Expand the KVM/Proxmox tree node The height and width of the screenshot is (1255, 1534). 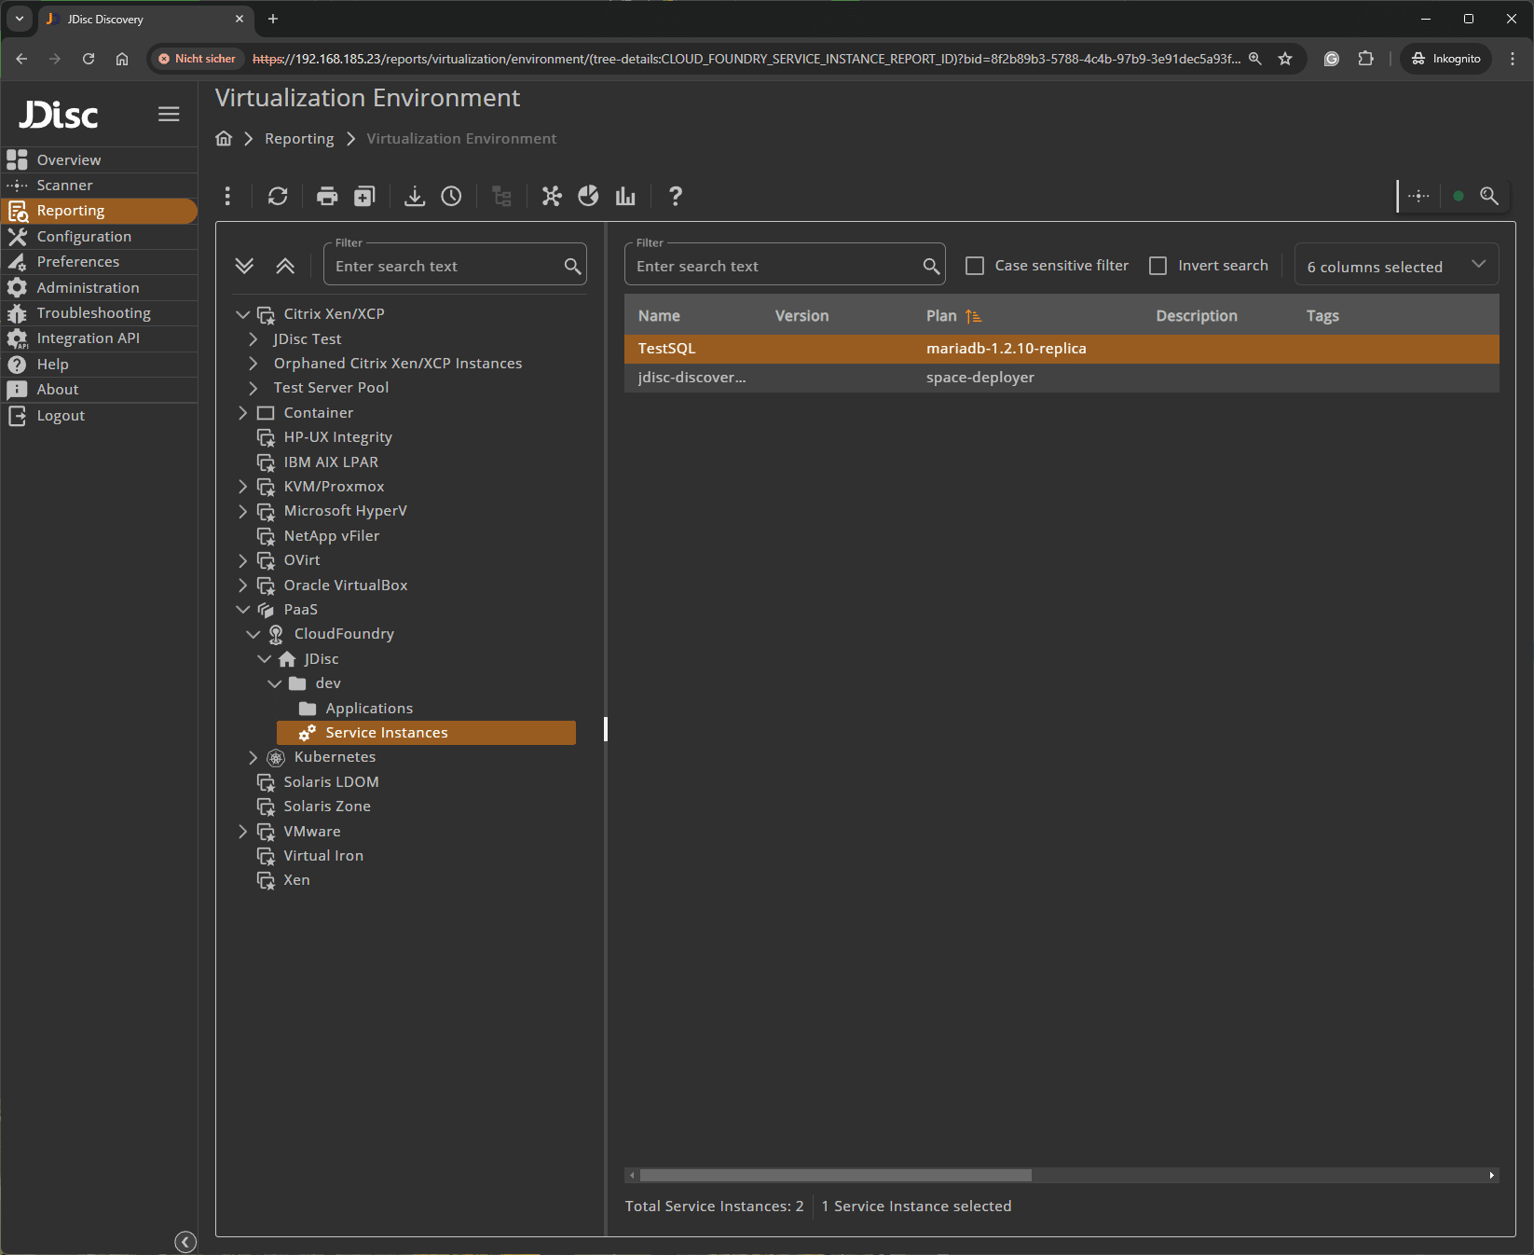click(x=243, y=486)
